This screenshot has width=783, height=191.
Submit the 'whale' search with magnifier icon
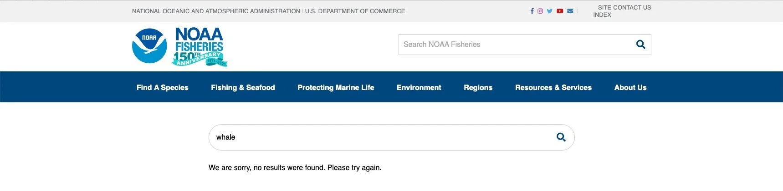(561, 137)
